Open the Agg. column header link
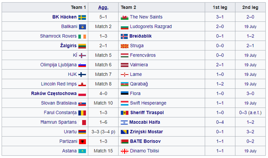This screenshot has height=158, width=268. (x=103, y=8)
